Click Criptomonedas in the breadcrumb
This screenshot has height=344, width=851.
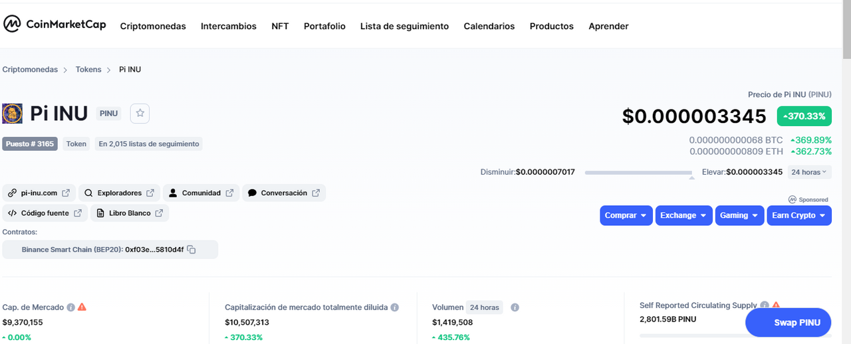click(x=30, y=70)
